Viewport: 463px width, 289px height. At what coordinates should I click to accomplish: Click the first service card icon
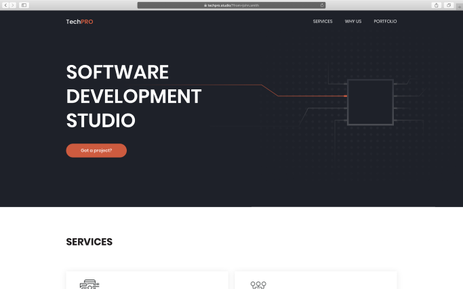click(x=89, y=284)
